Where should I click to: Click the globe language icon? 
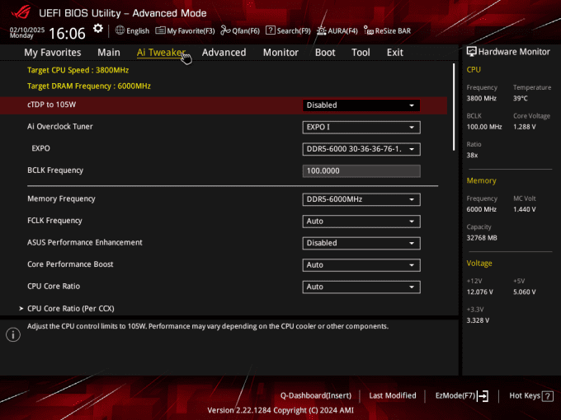coord(120,30)
